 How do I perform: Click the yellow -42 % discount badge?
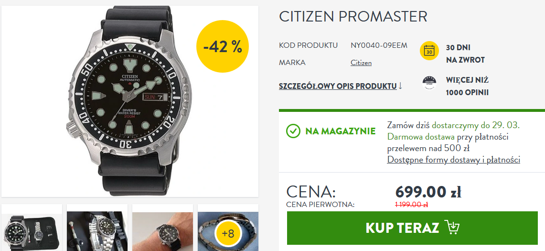coord(223,46)
